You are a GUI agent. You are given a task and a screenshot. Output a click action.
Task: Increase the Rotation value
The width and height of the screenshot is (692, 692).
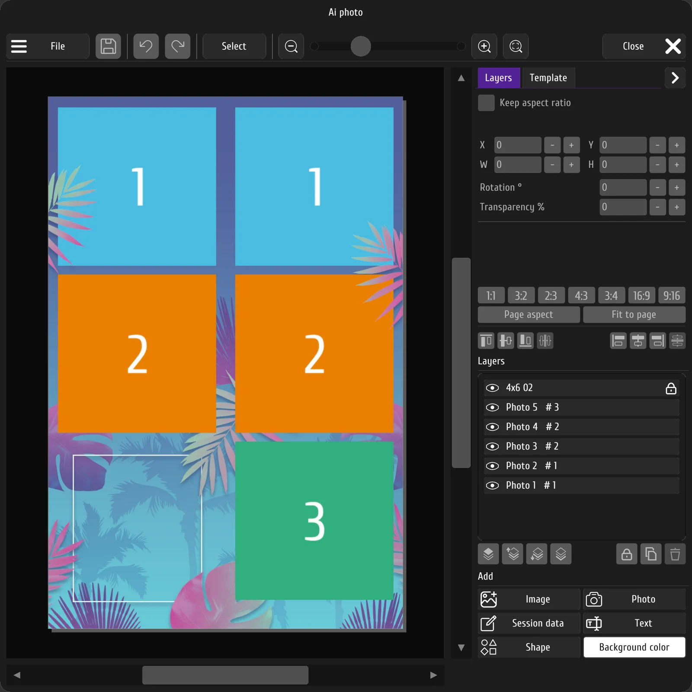(x=677, y=188)
